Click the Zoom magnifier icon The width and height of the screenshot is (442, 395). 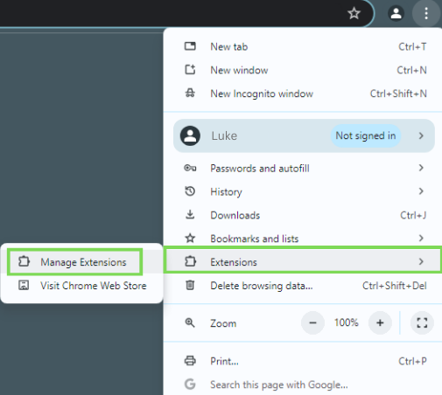pyautogui.click(x=190, y=322)
